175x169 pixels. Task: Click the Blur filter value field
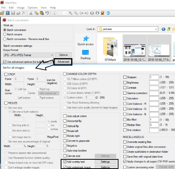tap(154, 120)
